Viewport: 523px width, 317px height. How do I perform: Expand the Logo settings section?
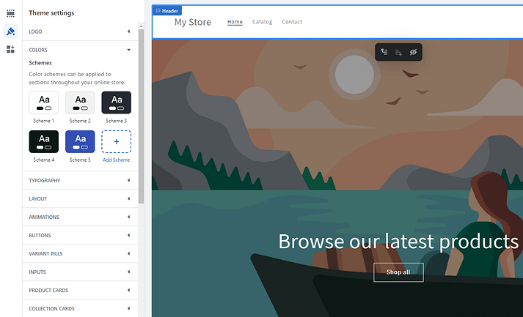click(x=79, y=31)
